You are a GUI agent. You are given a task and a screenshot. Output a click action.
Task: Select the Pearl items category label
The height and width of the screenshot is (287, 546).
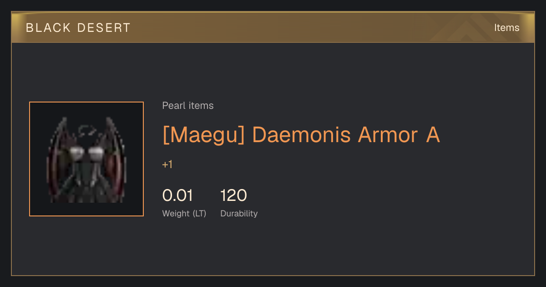pyautogui.click(x=188, y=106)
